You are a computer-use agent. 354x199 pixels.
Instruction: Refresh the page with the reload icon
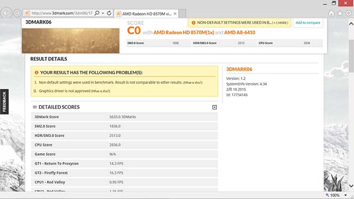point(109,13)
